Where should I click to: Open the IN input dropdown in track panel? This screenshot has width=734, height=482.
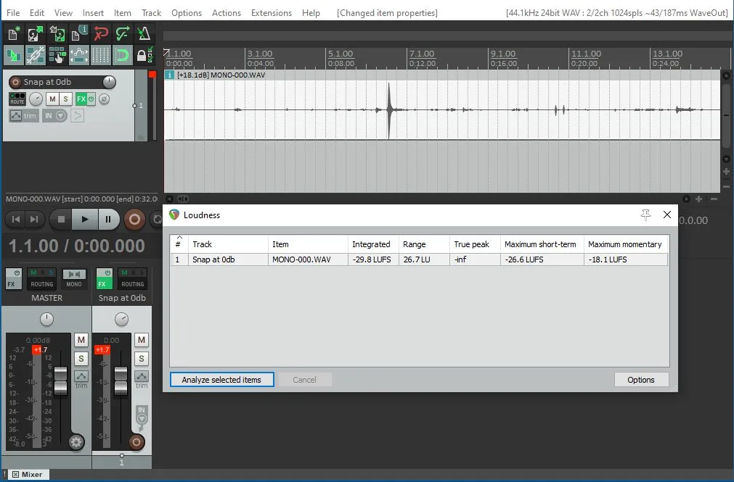[x=55, y=116]
